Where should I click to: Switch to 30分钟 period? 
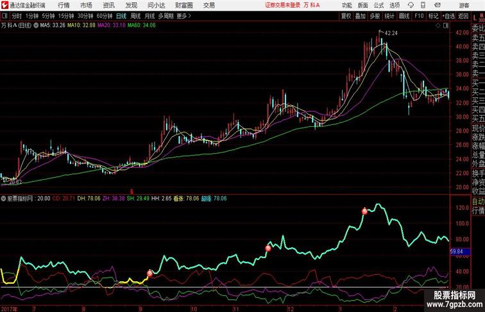85,16
